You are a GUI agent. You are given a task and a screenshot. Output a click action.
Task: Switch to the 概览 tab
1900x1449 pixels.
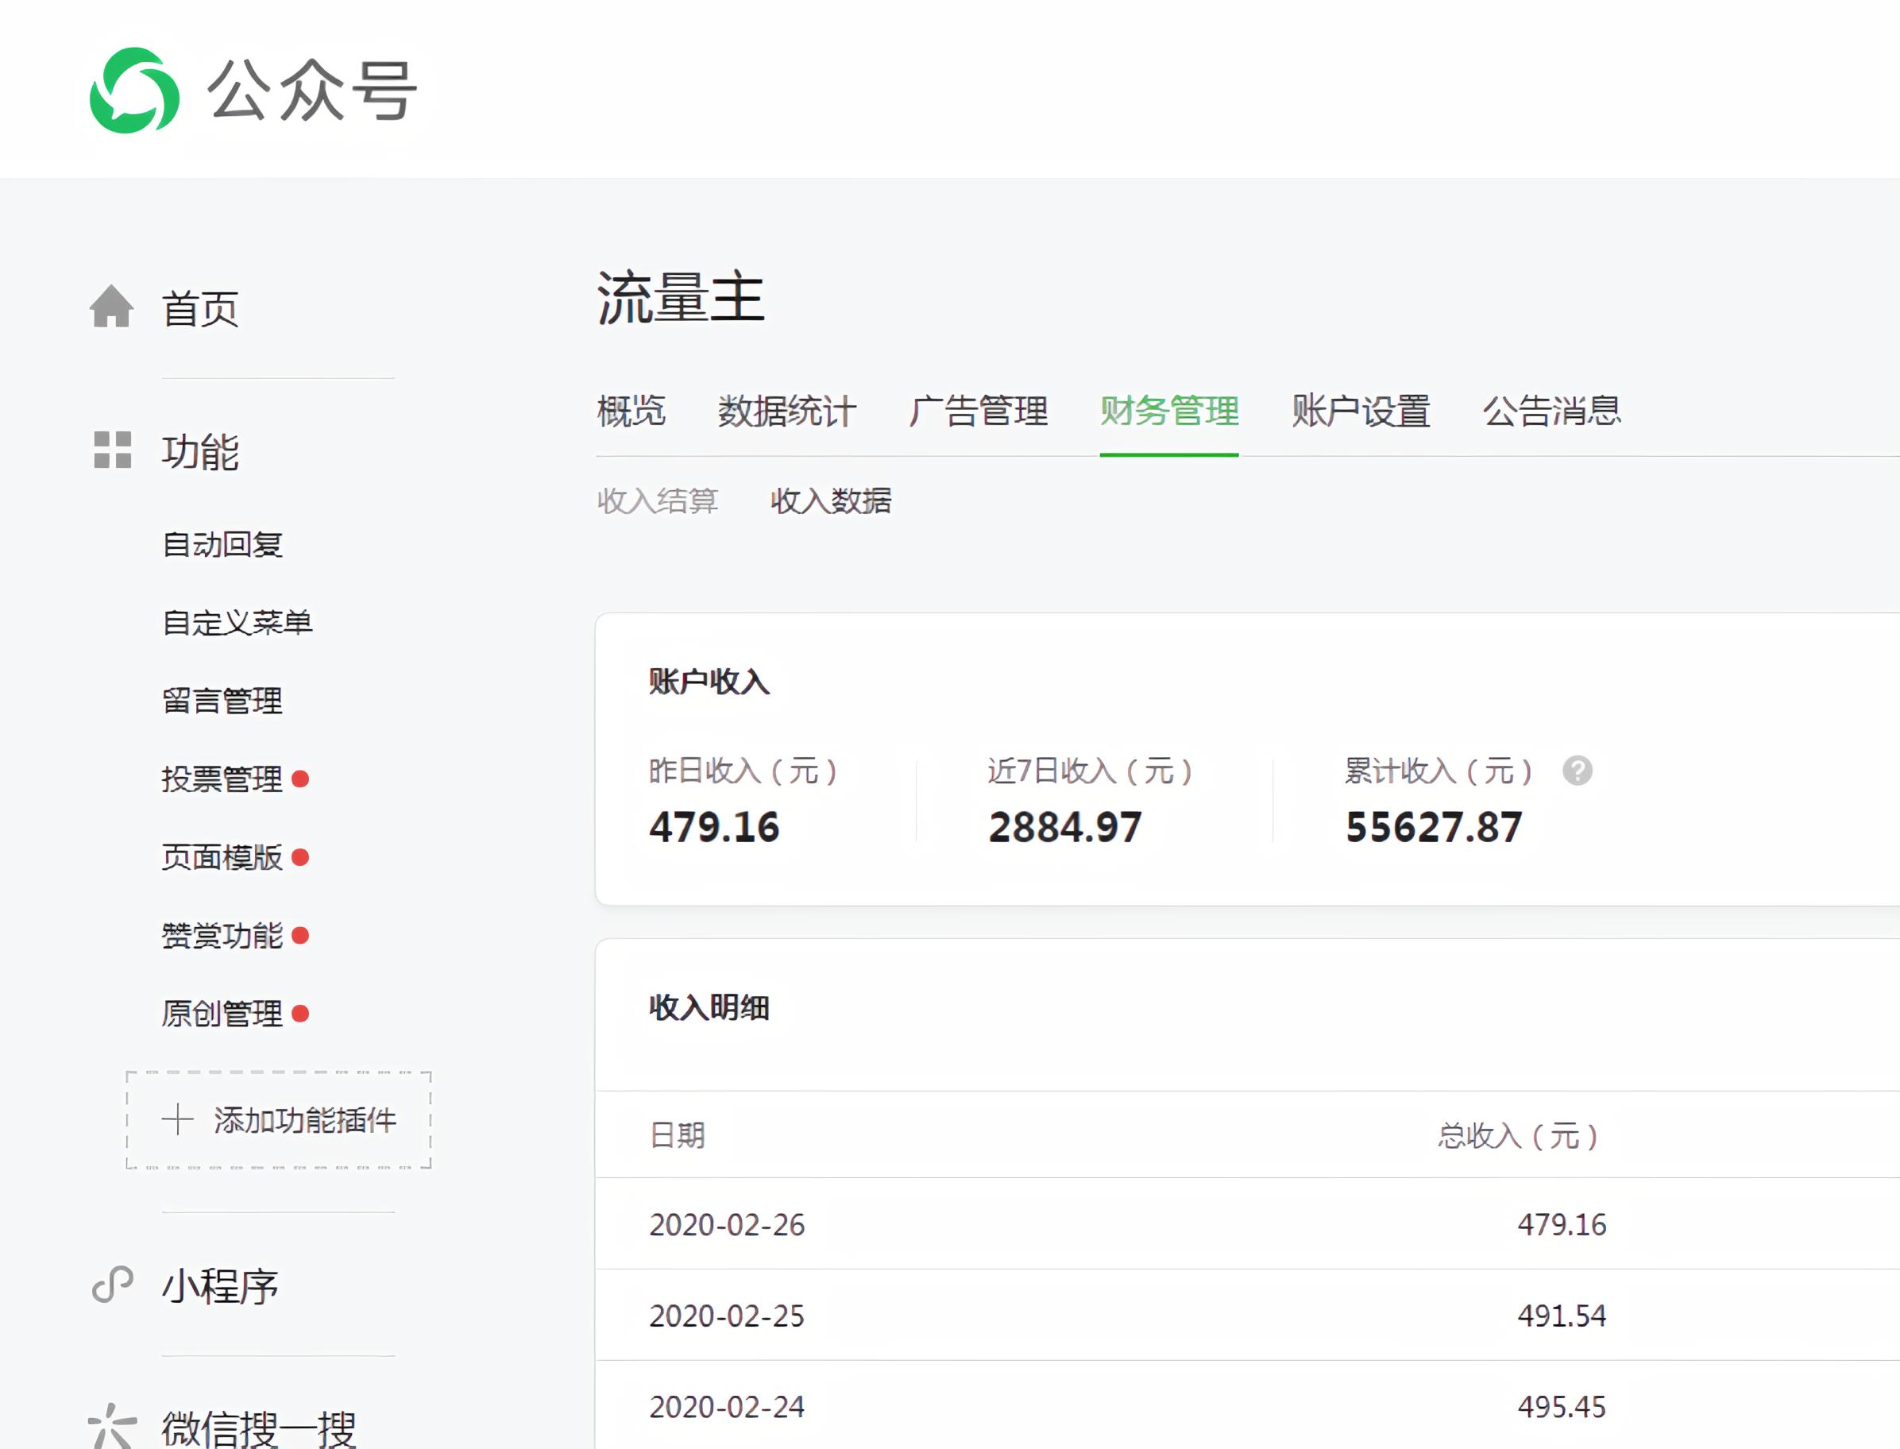(631, 412)
